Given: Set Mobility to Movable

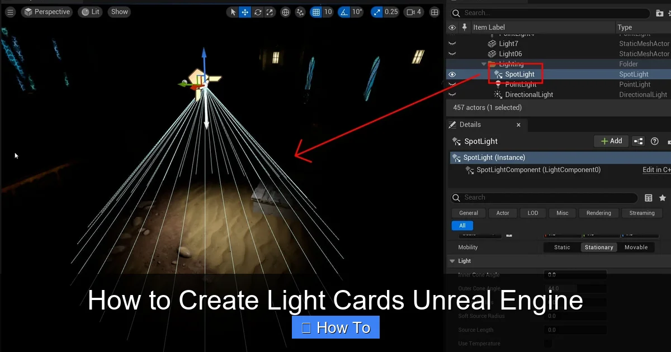Looking at the screenshot, I should pos(636,247).
